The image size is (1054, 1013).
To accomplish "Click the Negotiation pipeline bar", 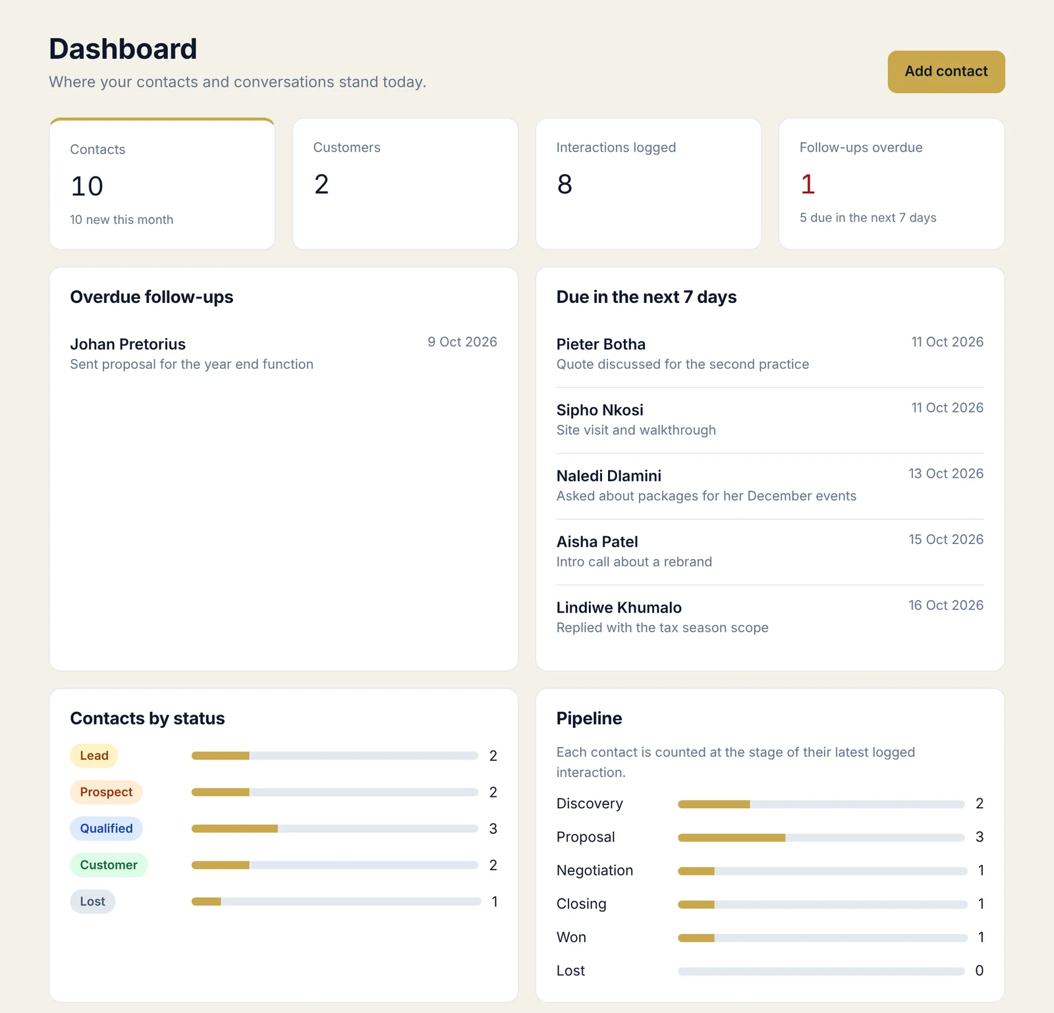I will pos(822,871).
